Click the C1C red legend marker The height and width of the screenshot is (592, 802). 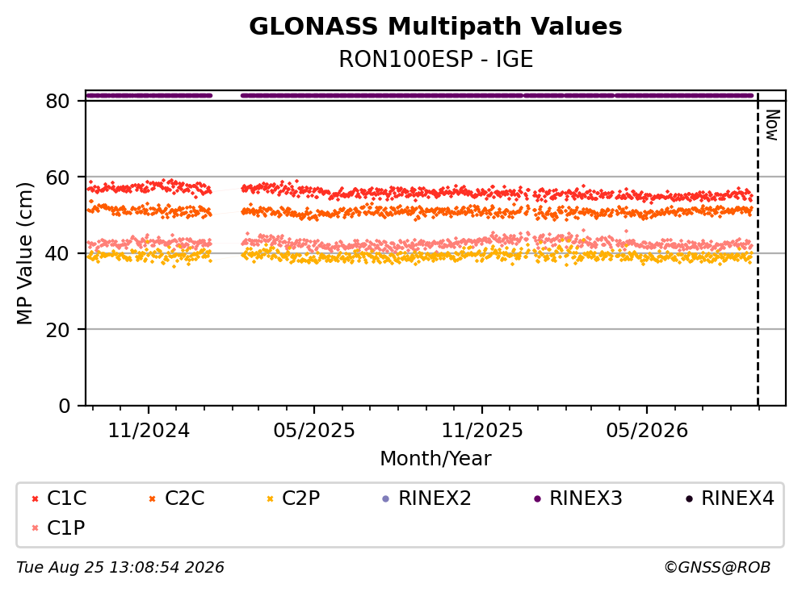pyautogui.click(x=36, y=499)
